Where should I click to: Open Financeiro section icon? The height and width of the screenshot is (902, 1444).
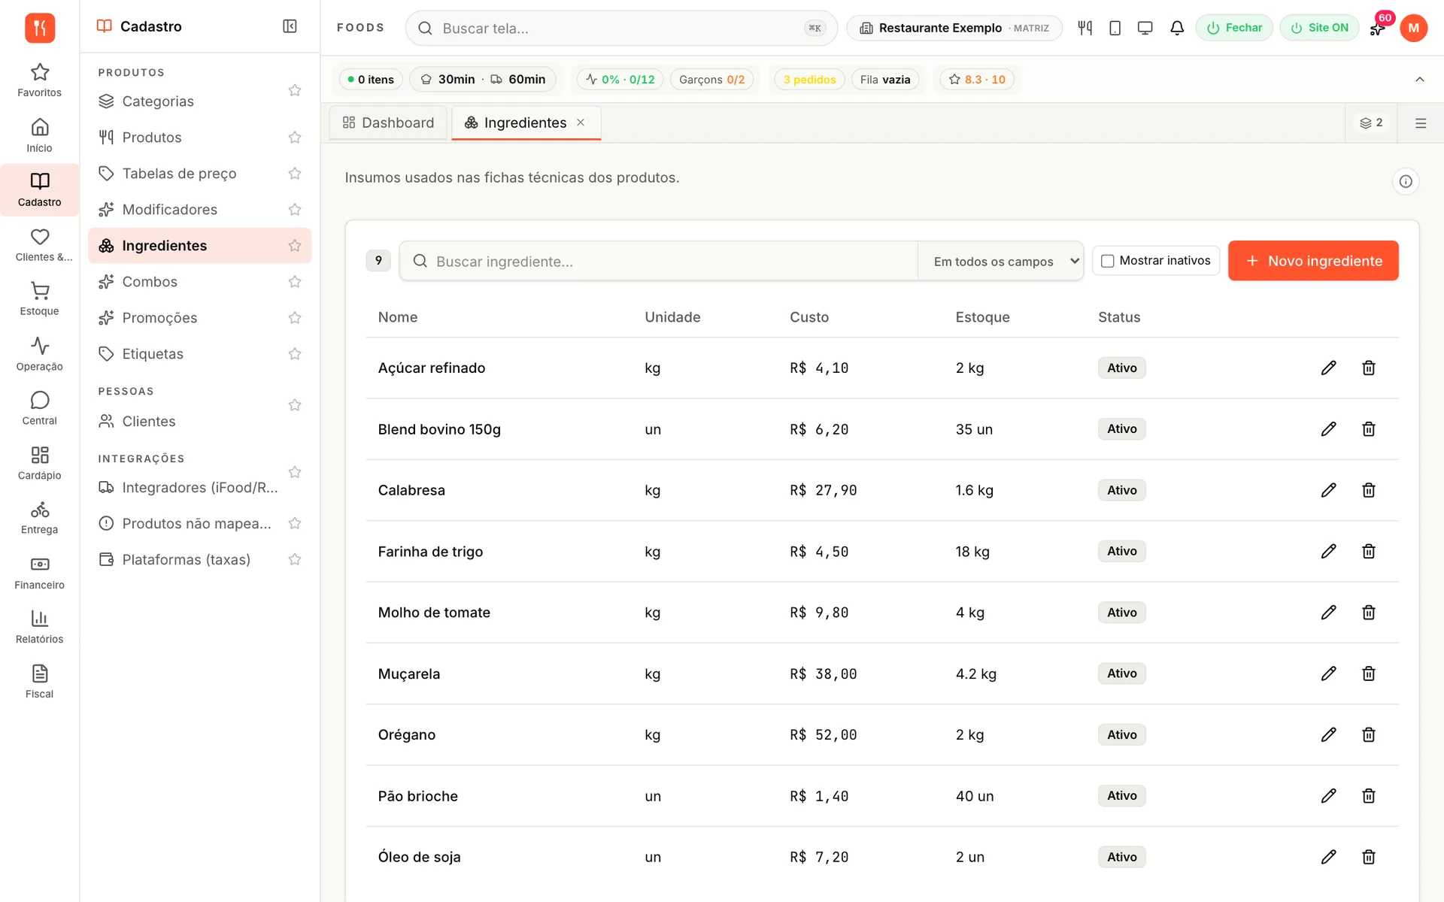39,573
